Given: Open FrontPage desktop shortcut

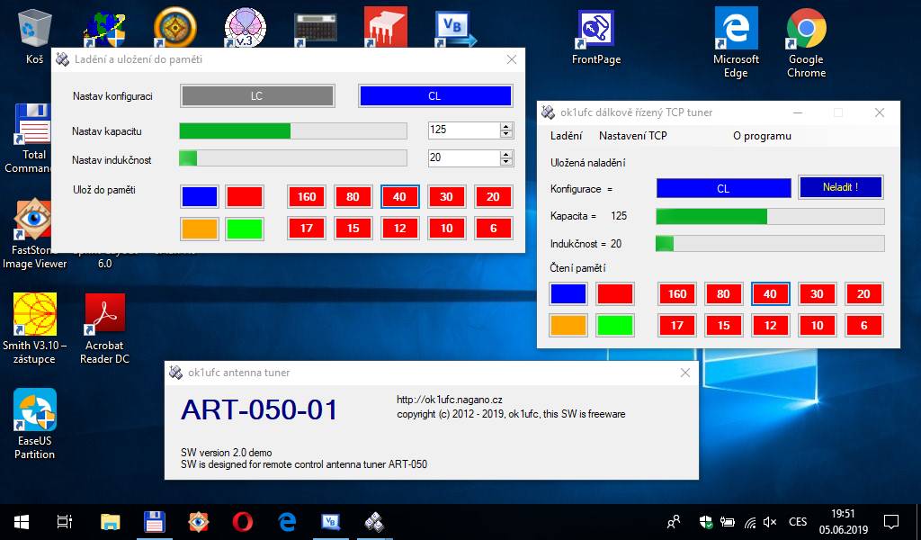Looking at the screenshot, I should pyautogui.click(x=595, y=38).
